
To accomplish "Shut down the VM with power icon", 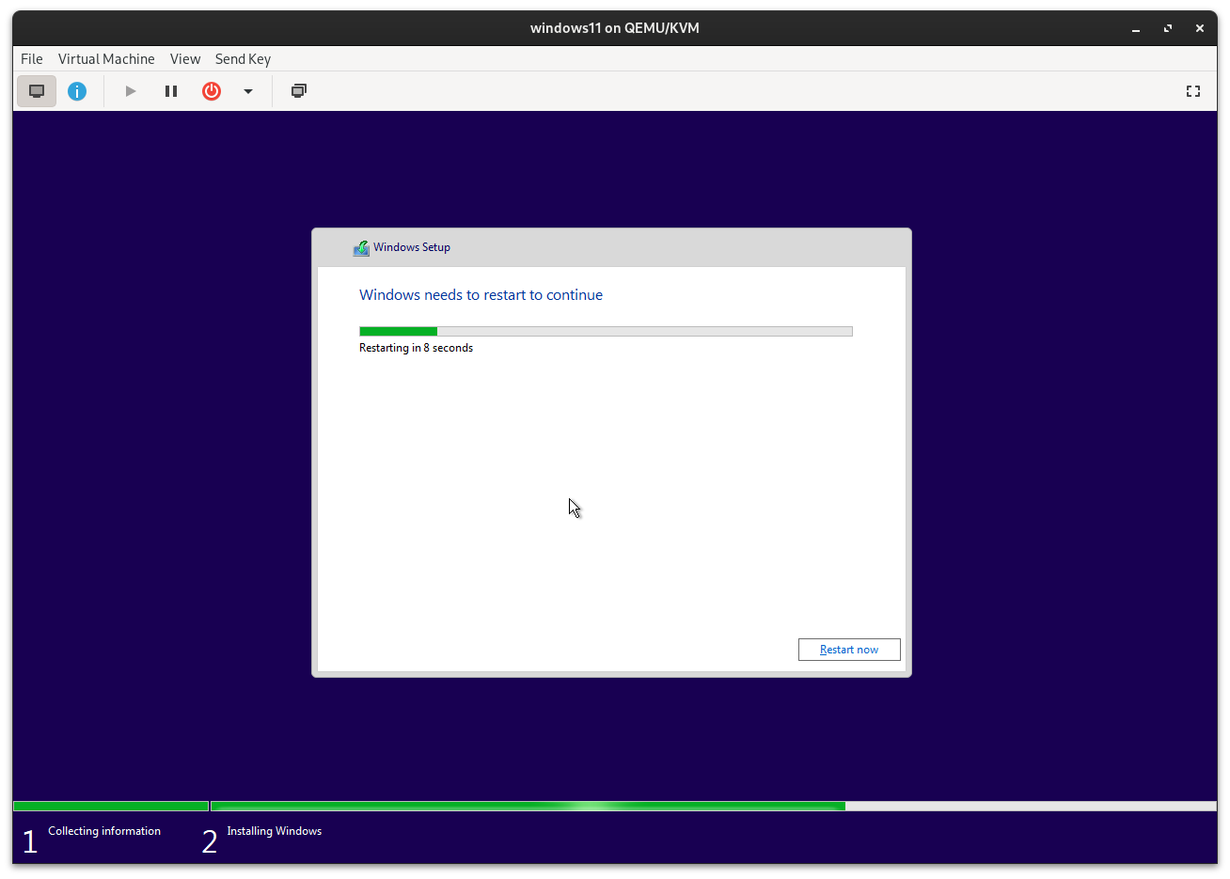I will [212, 91].
